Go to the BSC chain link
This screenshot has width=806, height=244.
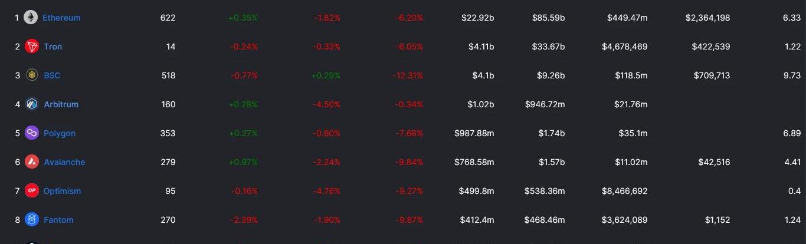(52, 75)
